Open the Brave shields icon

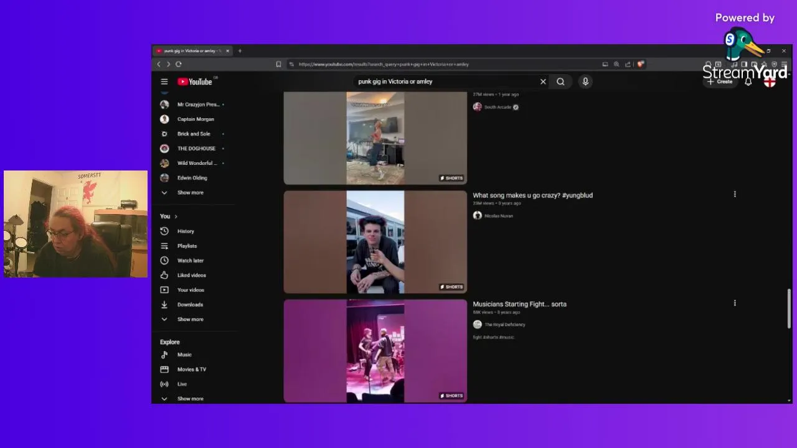tap(640, 64)
